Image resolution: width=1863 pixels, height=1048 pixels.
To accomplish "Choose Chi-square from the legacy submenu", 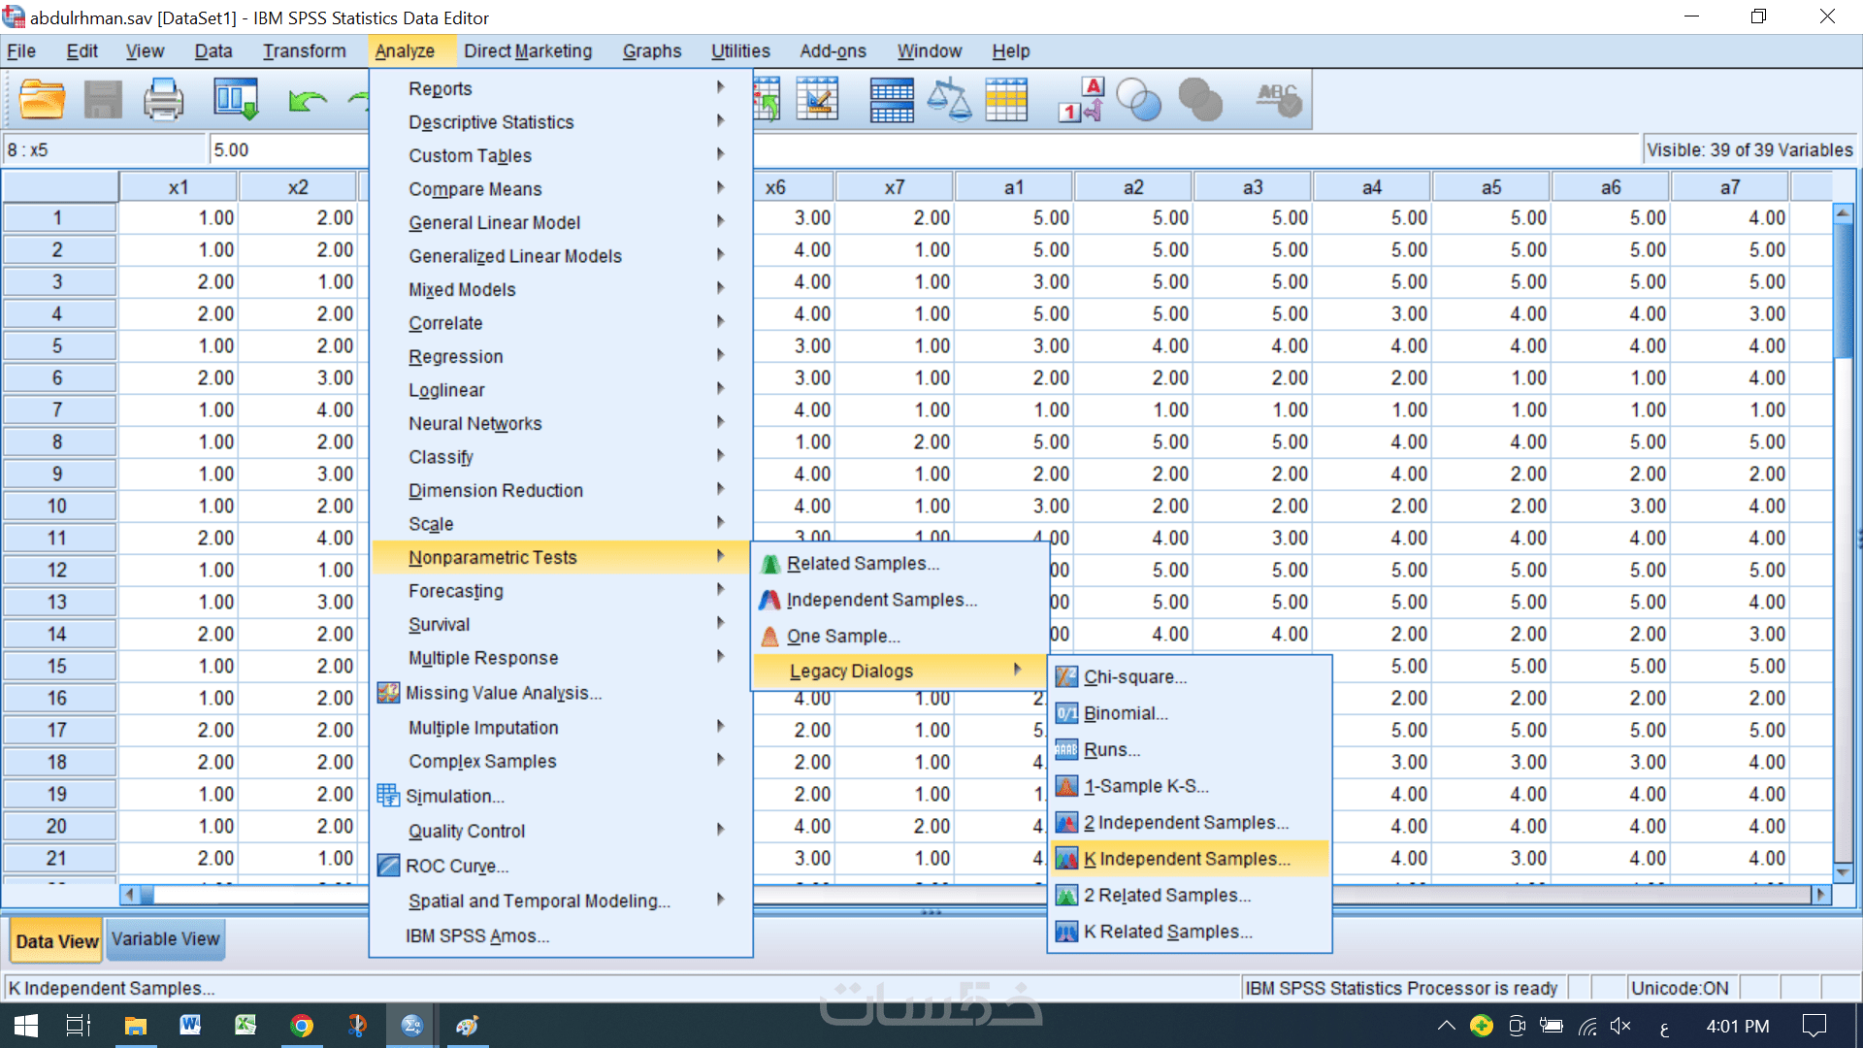I will pos(1134,677).
